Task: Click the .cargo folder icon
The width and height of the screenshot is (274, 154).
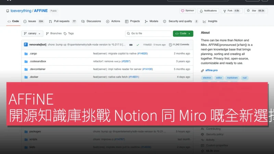Action: point(26,54)
